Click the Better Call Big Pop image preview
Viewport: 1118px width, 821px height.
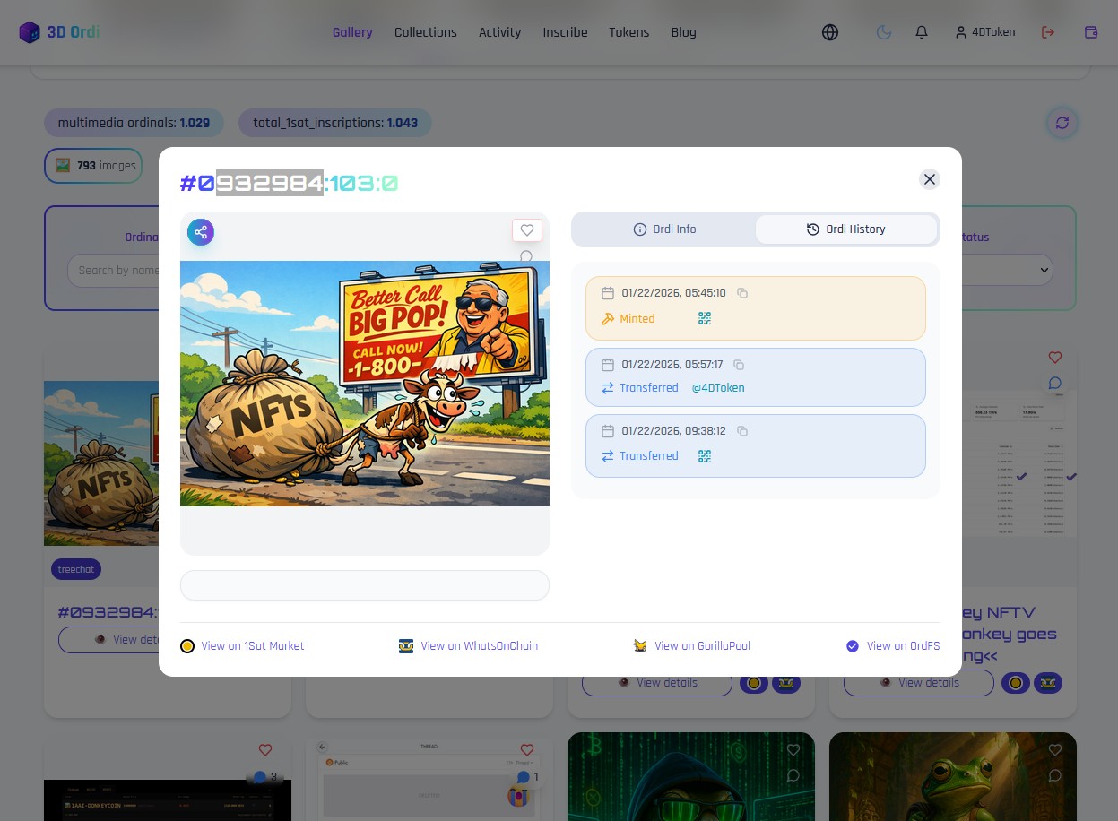tap(365, 384)
